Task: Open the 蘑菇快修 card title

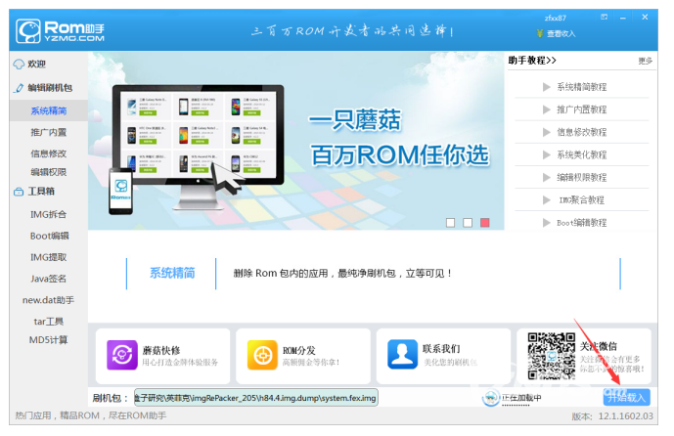Action: [x=161, y=350]
